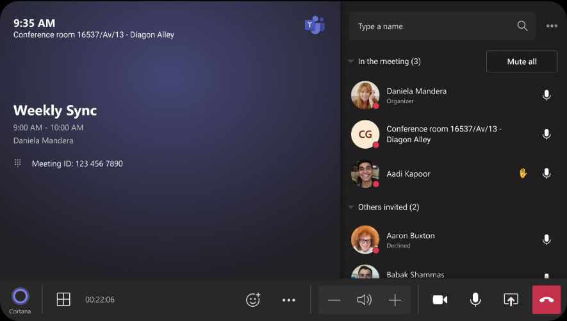Click the search magnifier icon
Screen dimensions: 567x321
tap(522, 26)
